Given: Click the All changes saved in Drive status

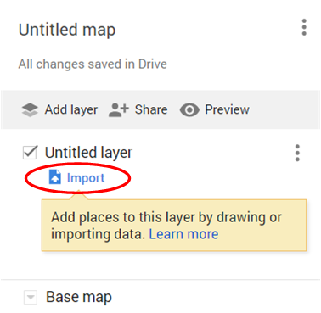Looking at the screenshot, I should pyautogui.click(x=93, y=64).
